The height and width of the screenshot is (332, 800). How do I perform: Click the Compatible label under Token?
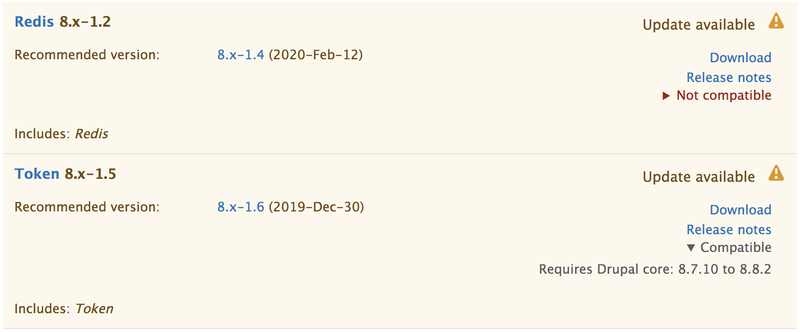(736, 248)
